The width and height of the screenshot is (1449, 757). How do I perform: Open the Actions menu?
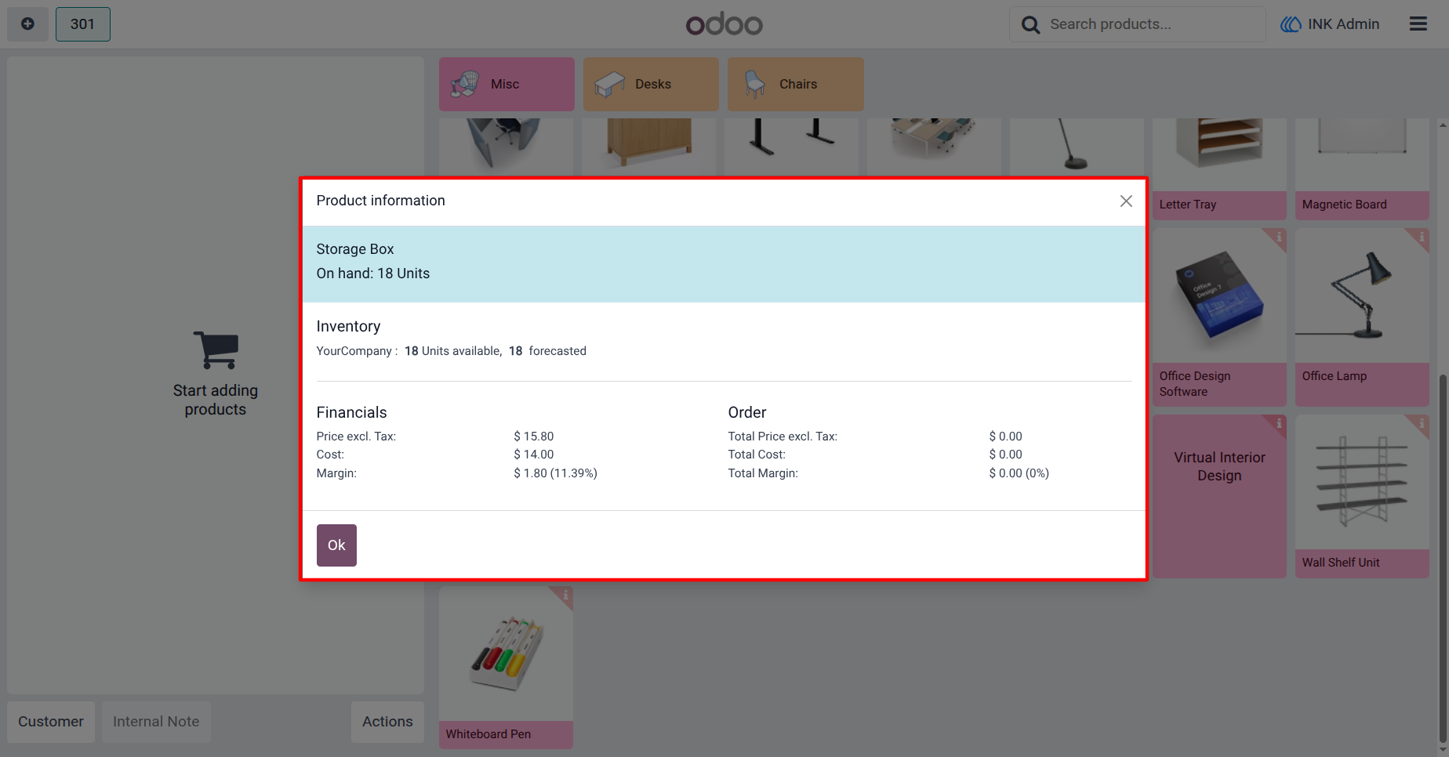click(387, 722)
